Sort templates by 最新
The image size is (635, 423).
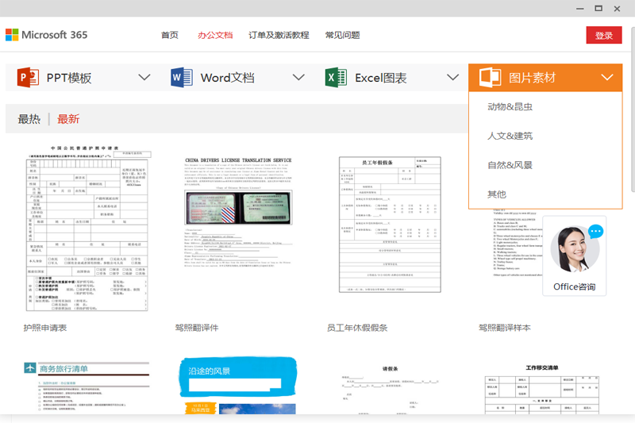68,119
